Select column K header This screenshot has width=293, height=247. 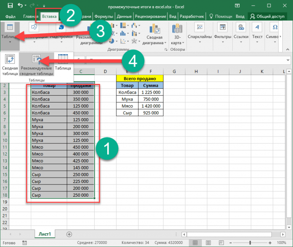coord(262,71)
